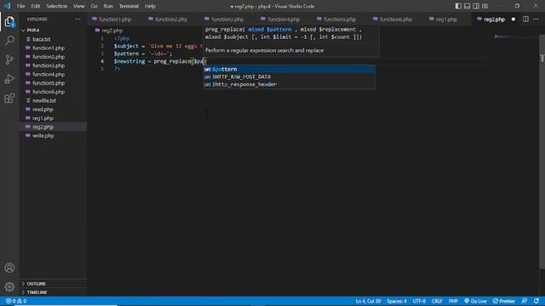
Task: Open the Manage gear icon
Action: [x=9, y=286]
